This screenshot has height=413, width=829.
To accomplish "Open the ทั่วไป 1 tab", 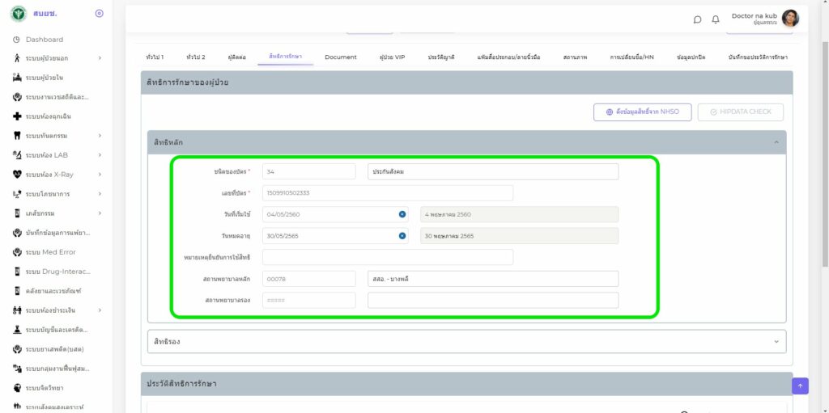I will coord(155,57).
